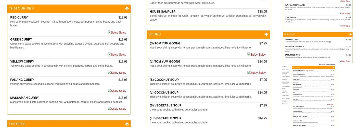This screenshot has height=127, width=357.
Task: Click the Spicy icon under Panang Curry
Action: coord(117,91)
